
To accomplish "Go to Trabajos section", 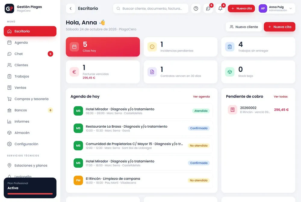I will point(30,76).
